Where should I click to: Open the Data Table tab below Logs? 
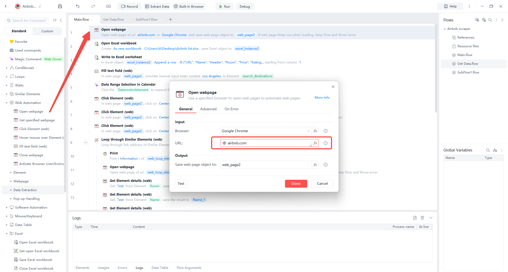click(160, 268)
